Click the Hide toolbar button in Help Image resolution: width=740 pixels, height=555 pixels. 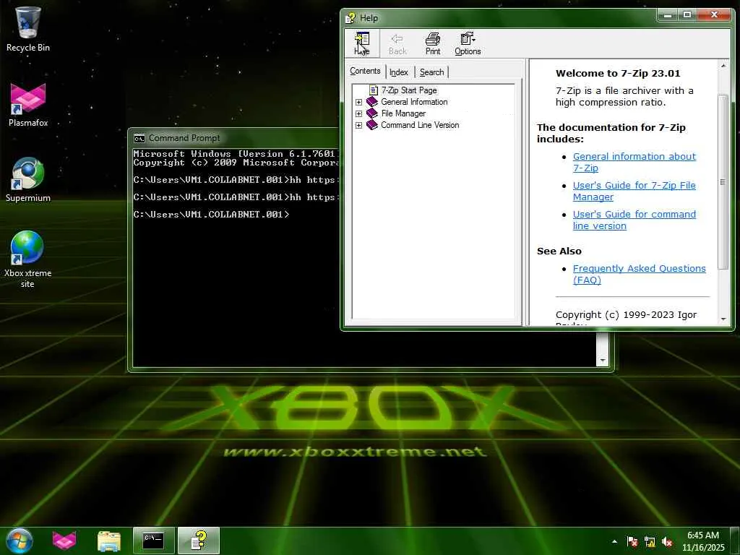[362, 43]
